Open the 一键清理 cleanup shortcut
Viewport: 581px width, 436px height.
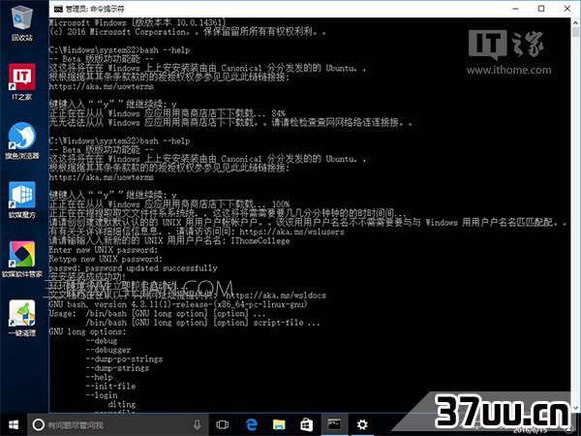coord(22,318)
